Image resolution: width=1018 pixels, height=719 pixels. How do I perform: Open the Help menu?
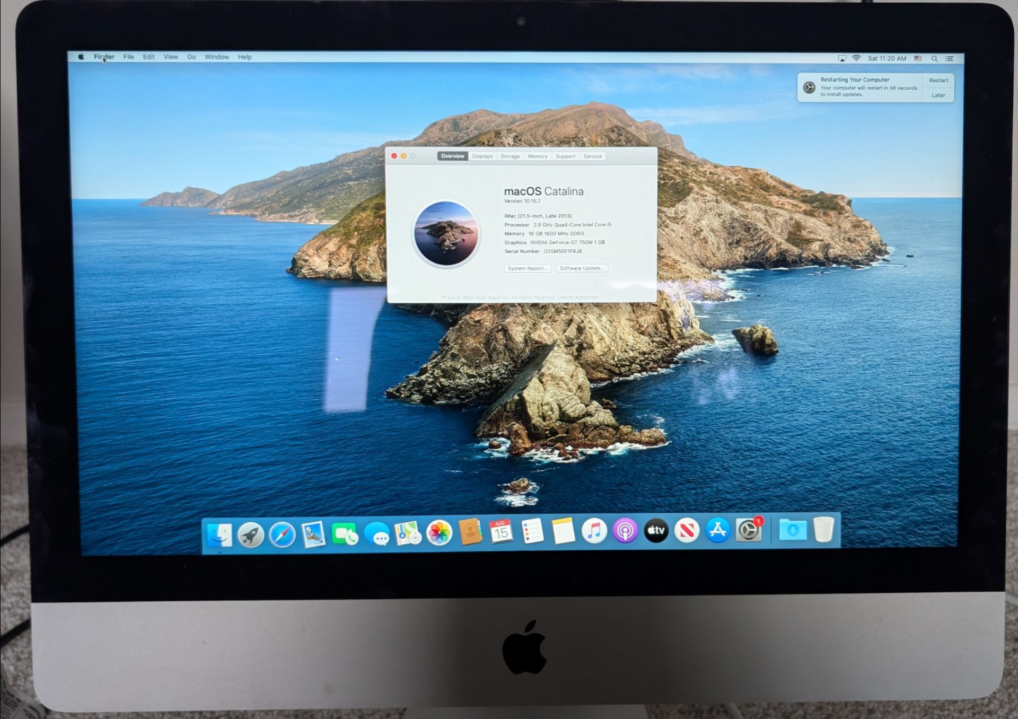[244, 57]
